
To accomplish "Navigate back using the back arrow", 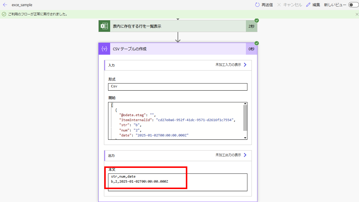I will [4, 5].
